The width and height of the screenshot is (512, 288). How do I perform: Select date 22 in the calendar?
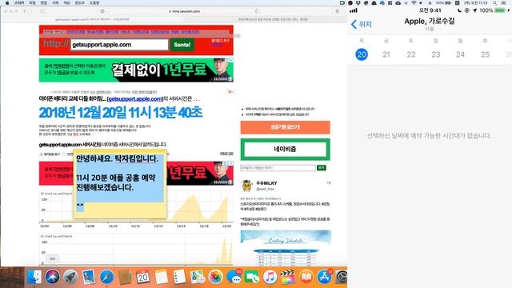[x=411, y=54]
